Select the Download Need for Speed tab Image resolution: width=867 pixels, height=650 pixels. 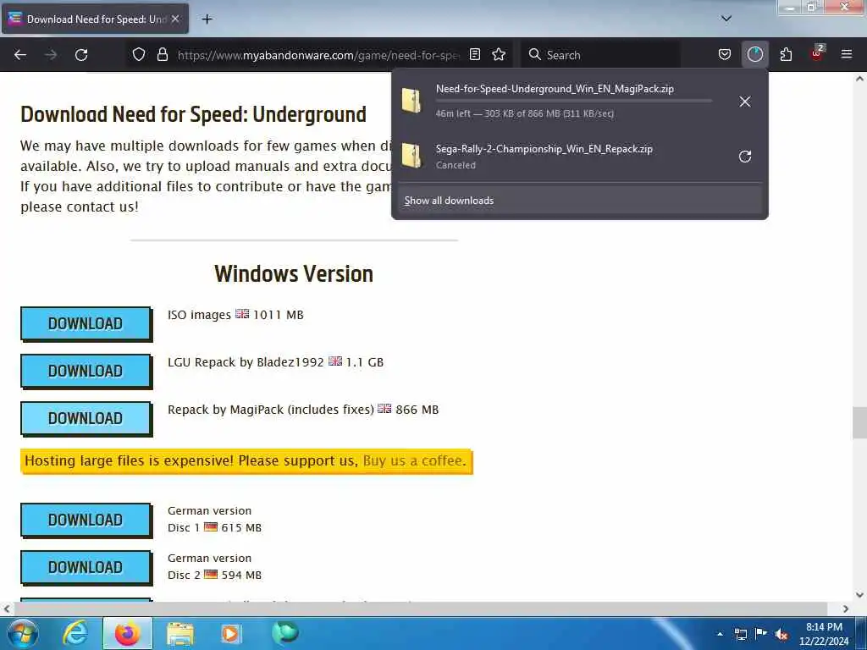(96, 19)
